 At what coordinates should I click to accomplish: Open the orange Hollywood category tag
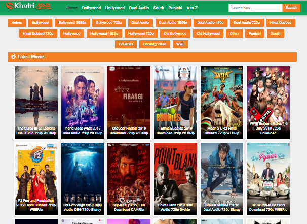click(x=71, y=34)
